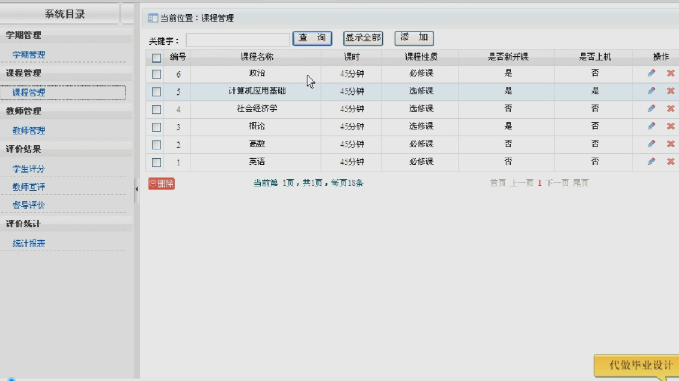The height and width of the screenshot is (381, 679).
Task: Click the 计算机应用基础 course name cell
Action: click(257, 91)
